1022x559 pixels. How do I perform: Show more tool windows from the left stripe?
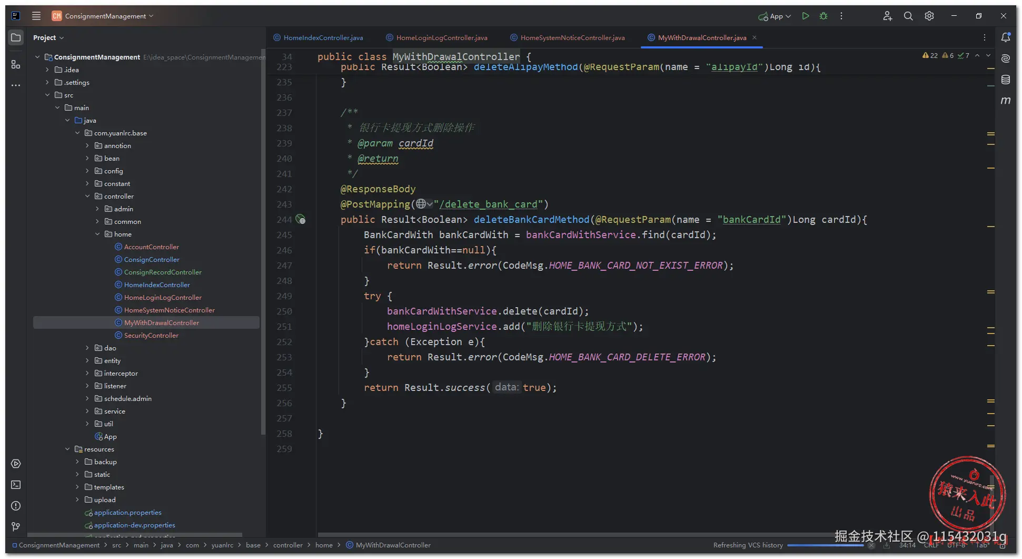click(16, 85)
